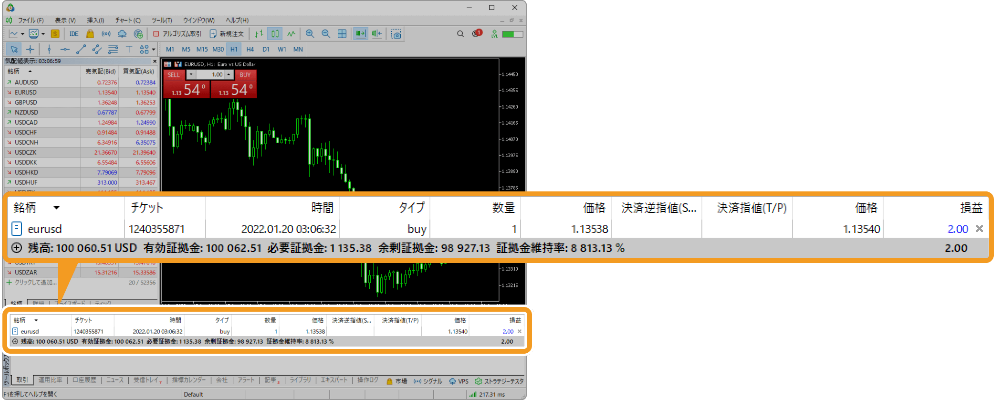Click the line chart type icon at toolbar left
The image size is (1002, 400).
coord(13,34)
